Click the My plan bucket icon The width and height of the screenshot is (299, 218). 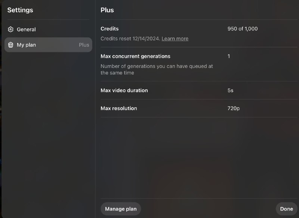tap(11, 45)
